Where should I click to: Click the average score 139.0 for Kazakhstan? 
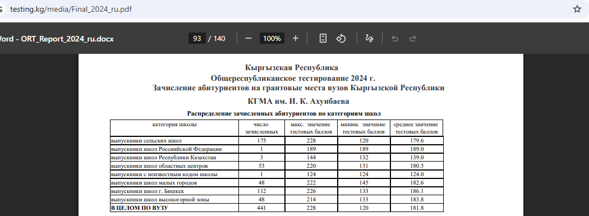(417, 158)
